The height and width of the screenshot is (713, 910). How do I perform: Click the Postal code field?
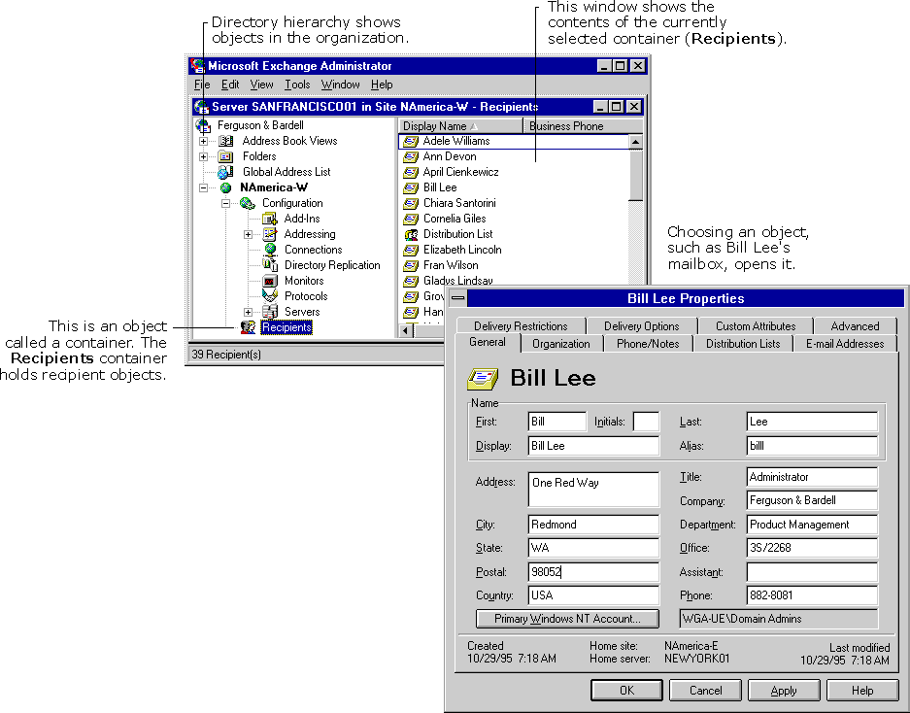593,572
